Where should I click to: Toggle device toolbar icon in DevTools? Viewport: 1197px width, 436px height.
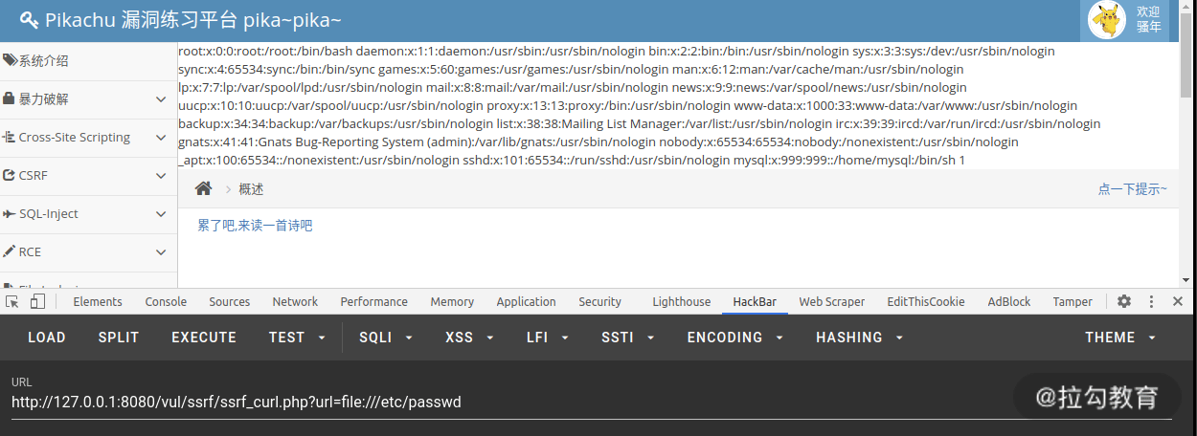click(37, 301)
